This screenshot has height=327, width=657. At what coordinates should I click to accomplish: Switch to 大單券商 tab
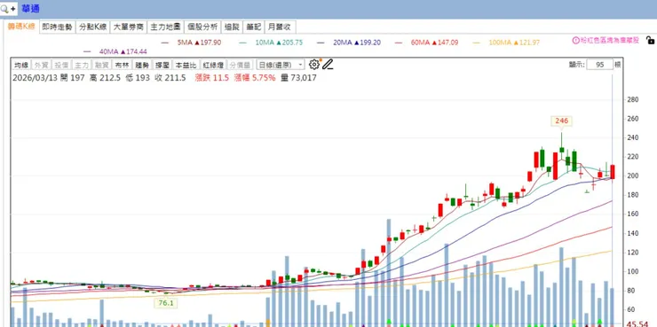[x=129, y=27]
